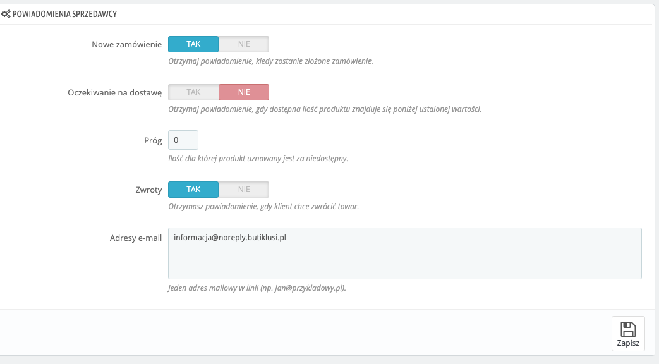Screen dimensions: 659x364
Task: Disable Nowe zamówienie with NIE
Action: tap(244, 44)
